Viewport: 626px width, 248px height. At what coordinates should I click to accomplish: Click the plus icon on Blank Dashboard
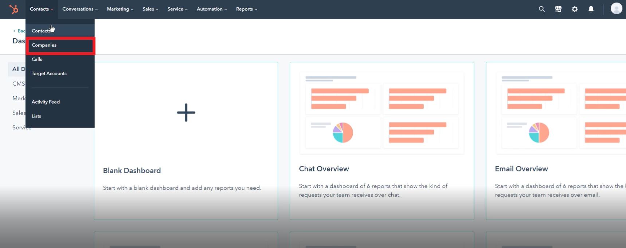point(186,112)
